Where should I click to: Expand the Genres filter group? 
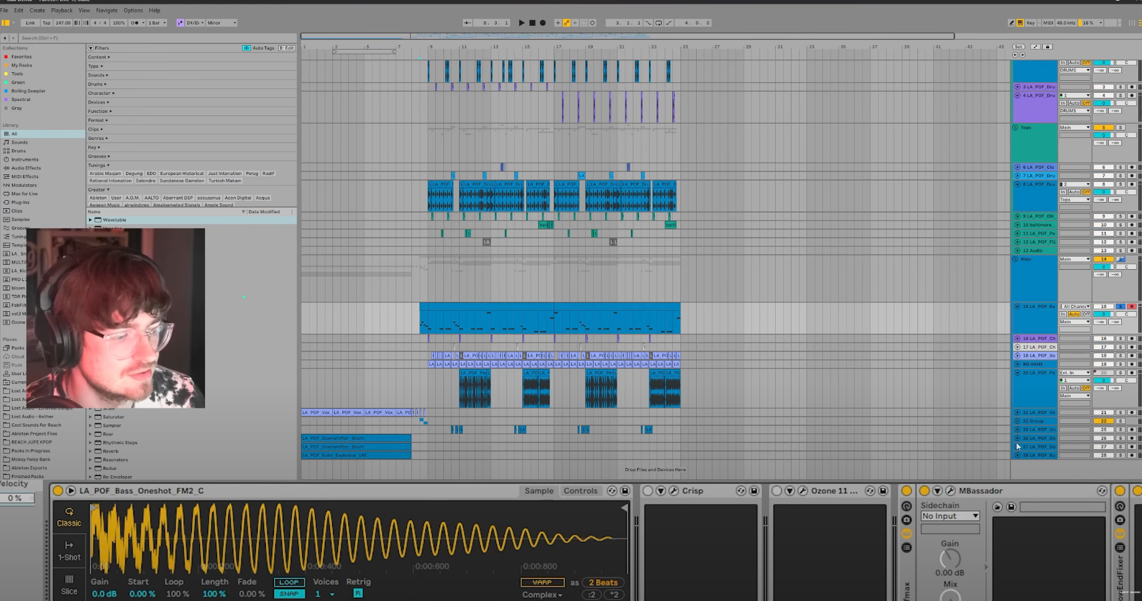(x=98, y=138)
